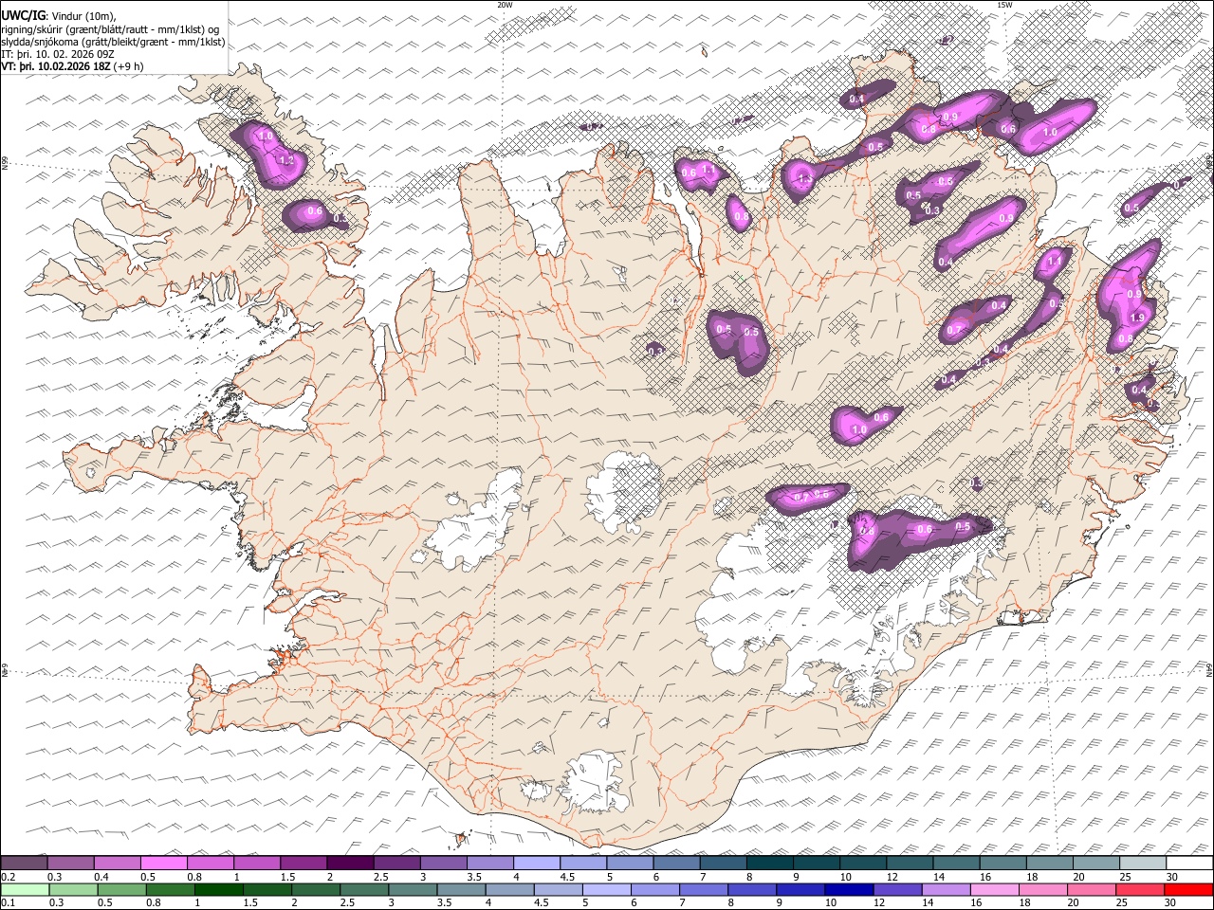Click the 'UWC/IG' bold heading in title box
Viewport: 1214px width, 910px height.
coord(23,16)
